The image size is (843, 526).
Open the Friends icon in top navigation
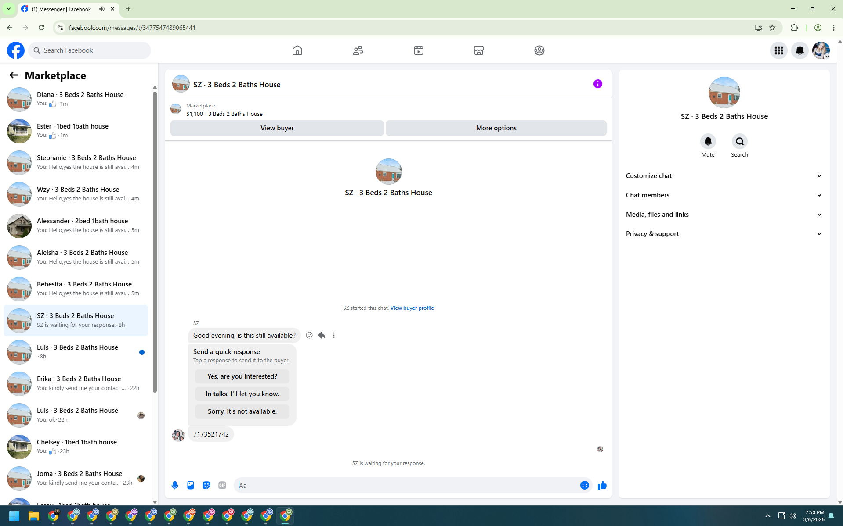(358, 50)
